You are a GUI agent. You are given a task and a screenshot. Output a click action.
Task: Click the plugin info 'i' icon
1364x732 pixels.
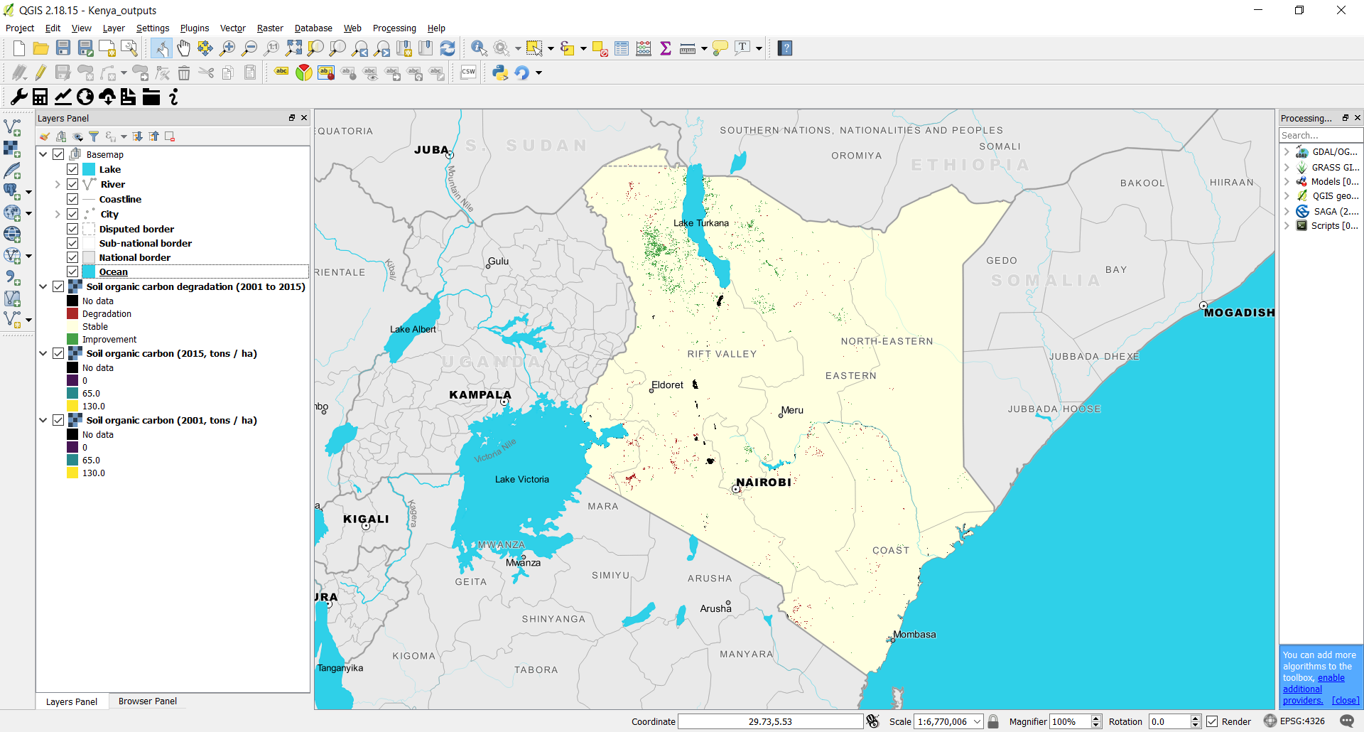point(173,97)
